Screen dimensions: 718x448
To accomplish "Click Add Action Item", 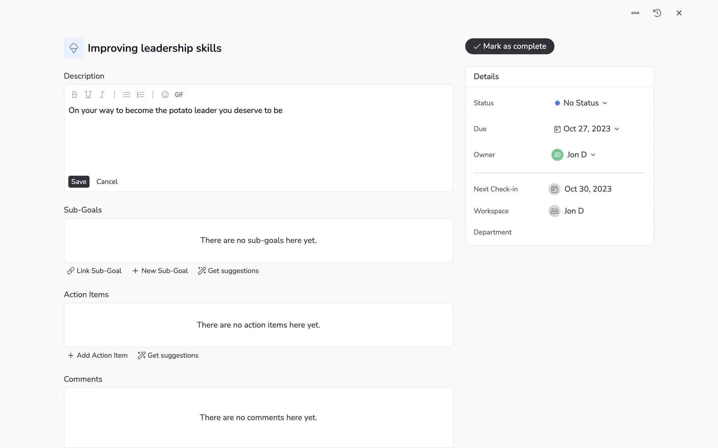I will pyautogui.click(x=98, y=355).
